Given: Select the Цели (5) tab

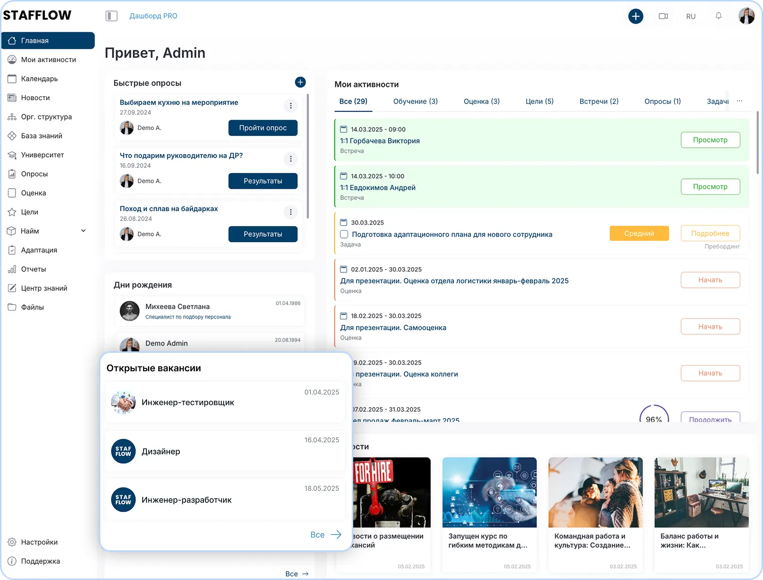Looking at the screenshot, I should tap(539, 101).
